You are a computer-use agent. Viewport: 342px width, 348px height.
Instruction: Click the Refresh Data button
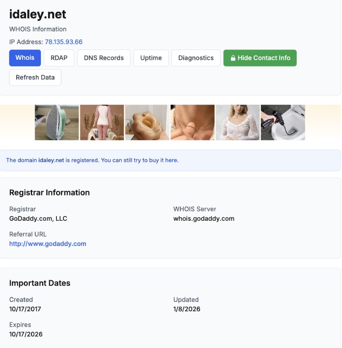pyautogui.click(x=35, y=77)
